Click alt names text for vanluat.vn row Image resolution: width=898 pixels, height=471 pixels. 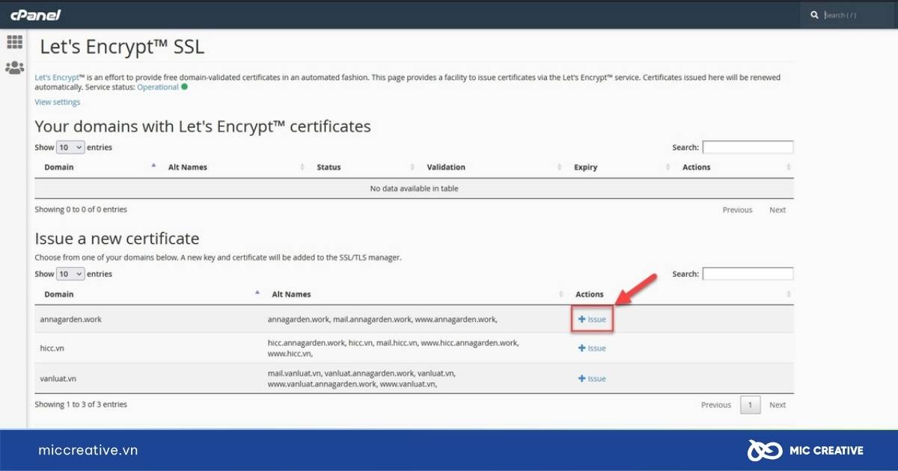pyautogui.click(x=362, y=378)
